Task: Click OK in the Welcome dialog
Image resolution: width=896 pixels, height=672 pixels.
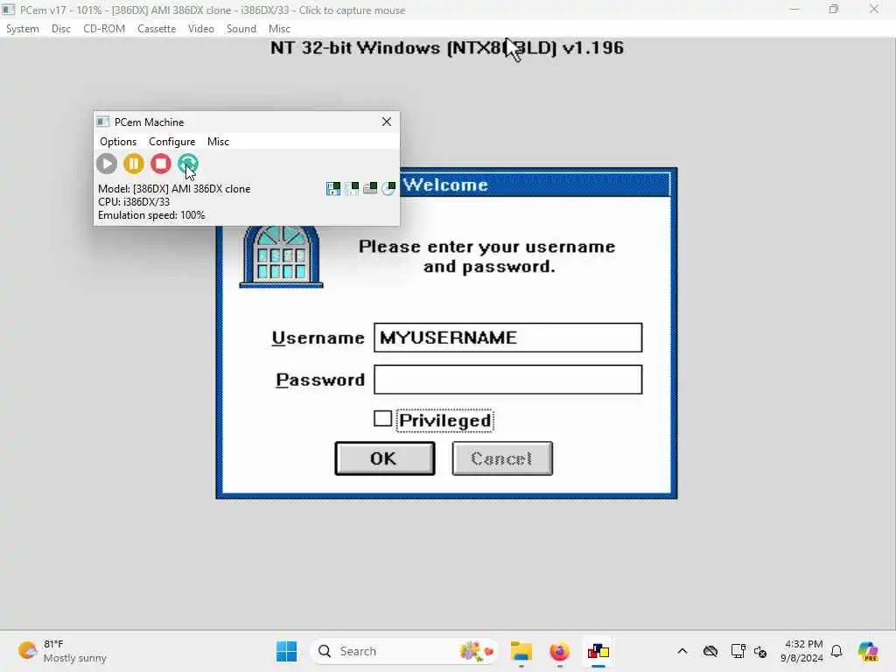Action: pos(385,458)
